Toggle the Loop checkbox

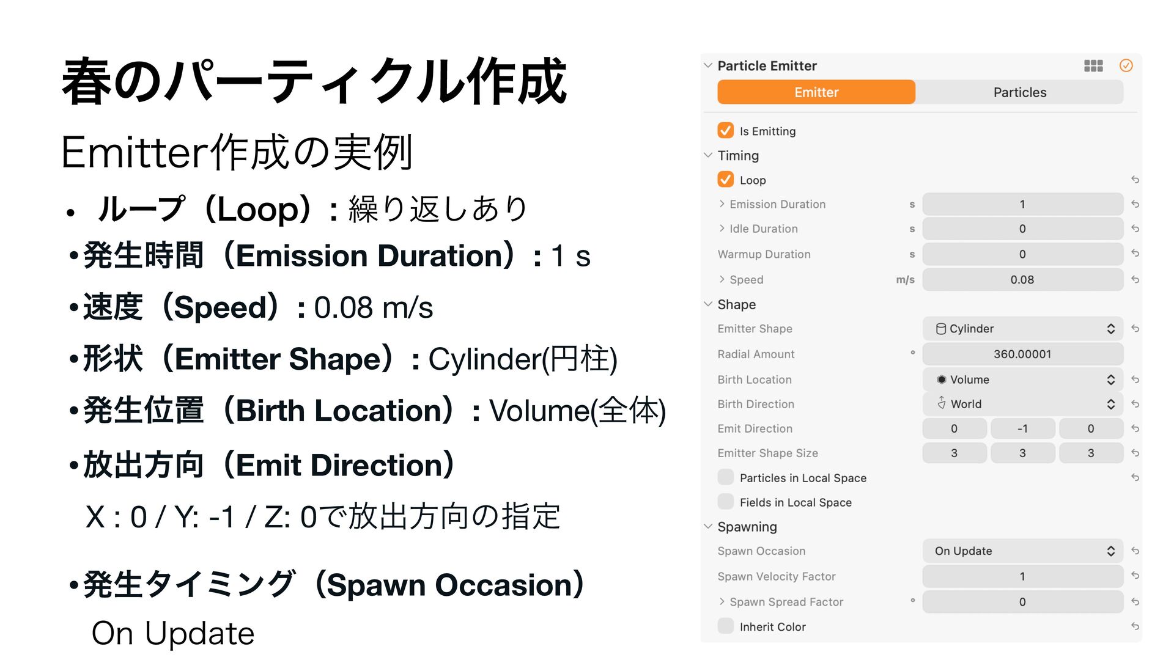[x=726, y=180]
